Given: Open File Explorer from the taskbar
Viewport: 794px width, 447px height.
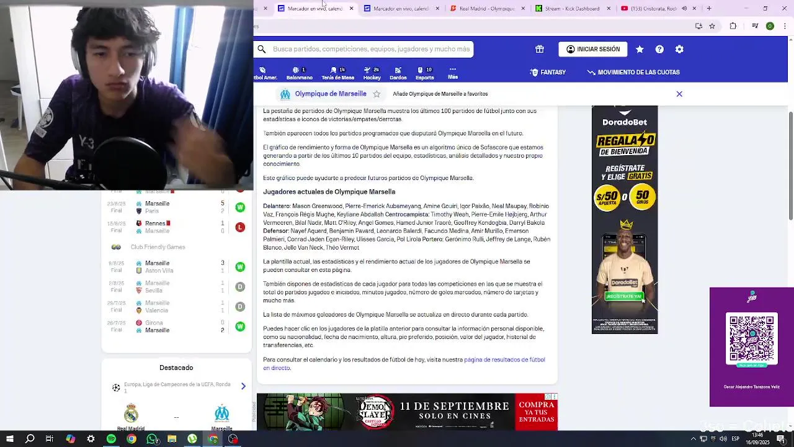Looking at the screenshot, I should (172, 439).
